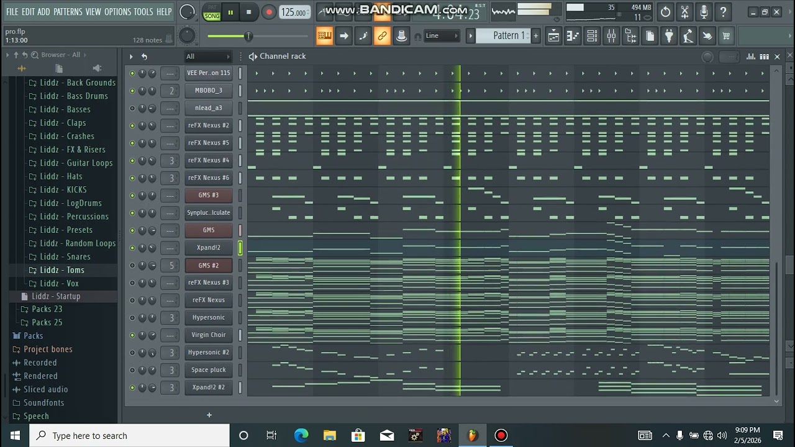Screen dimensions: 795x447
Task: Click the plug icon in toolbar
Action: click(x=669, y=36)
